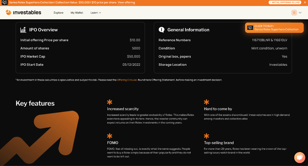Screen dimensions: 308x166
Task: Click the $50,000 IPO Market Cap value
Action: (134, 56)
